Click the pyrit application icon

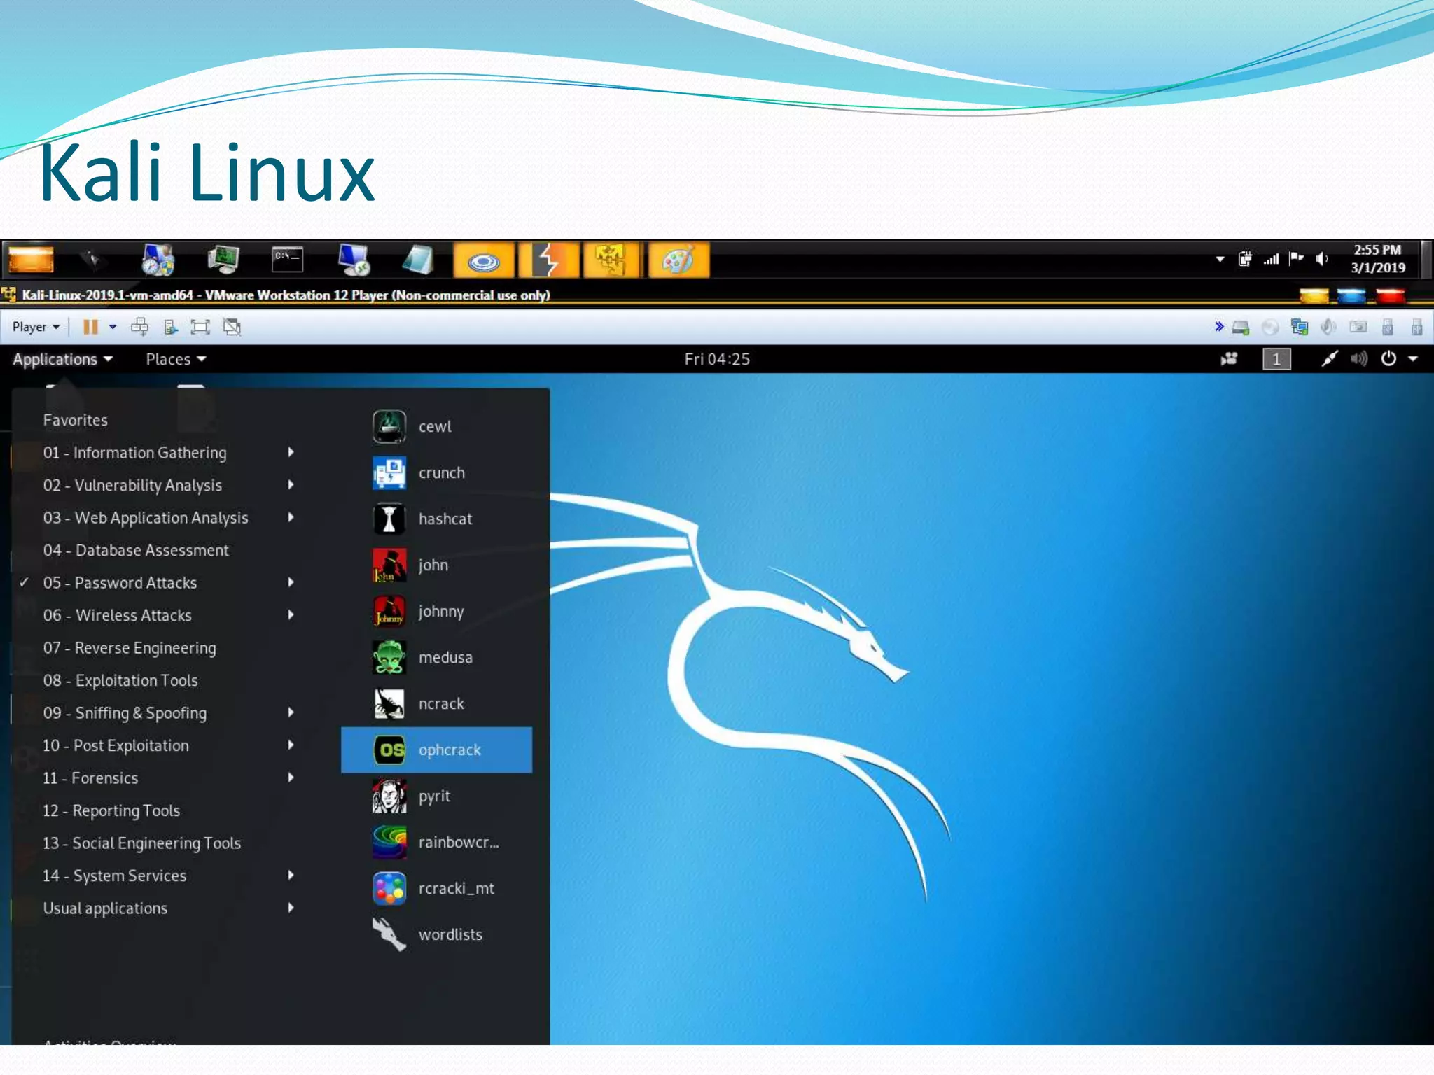pyautogui.click(x=389, y=796)
